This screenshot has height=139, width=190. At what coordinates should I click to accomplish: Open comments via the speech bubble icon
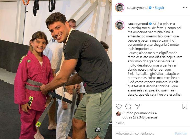click(128, 106)
